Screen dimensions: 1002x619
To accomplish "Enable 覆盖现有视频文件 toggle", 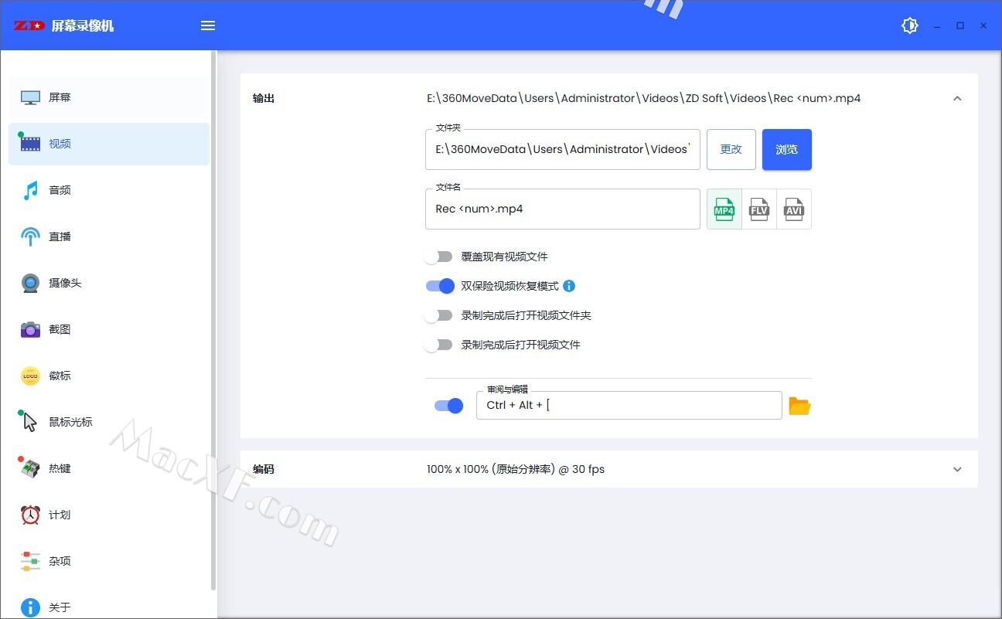I will (439, 257).
